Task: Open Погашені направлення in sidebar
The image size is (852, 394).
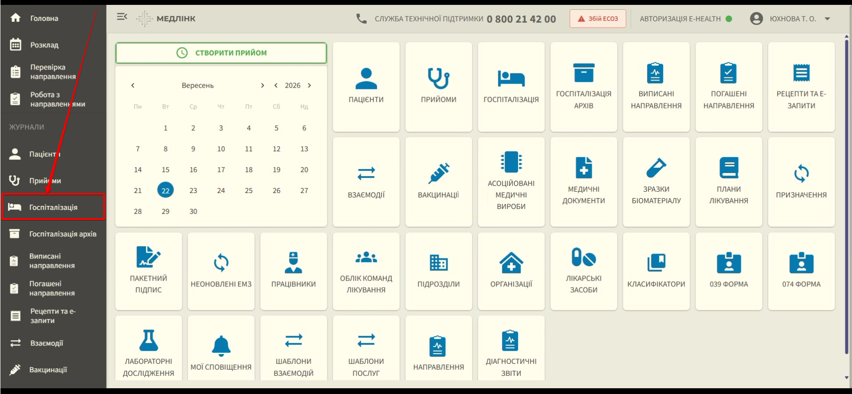Action: point(53,288)
